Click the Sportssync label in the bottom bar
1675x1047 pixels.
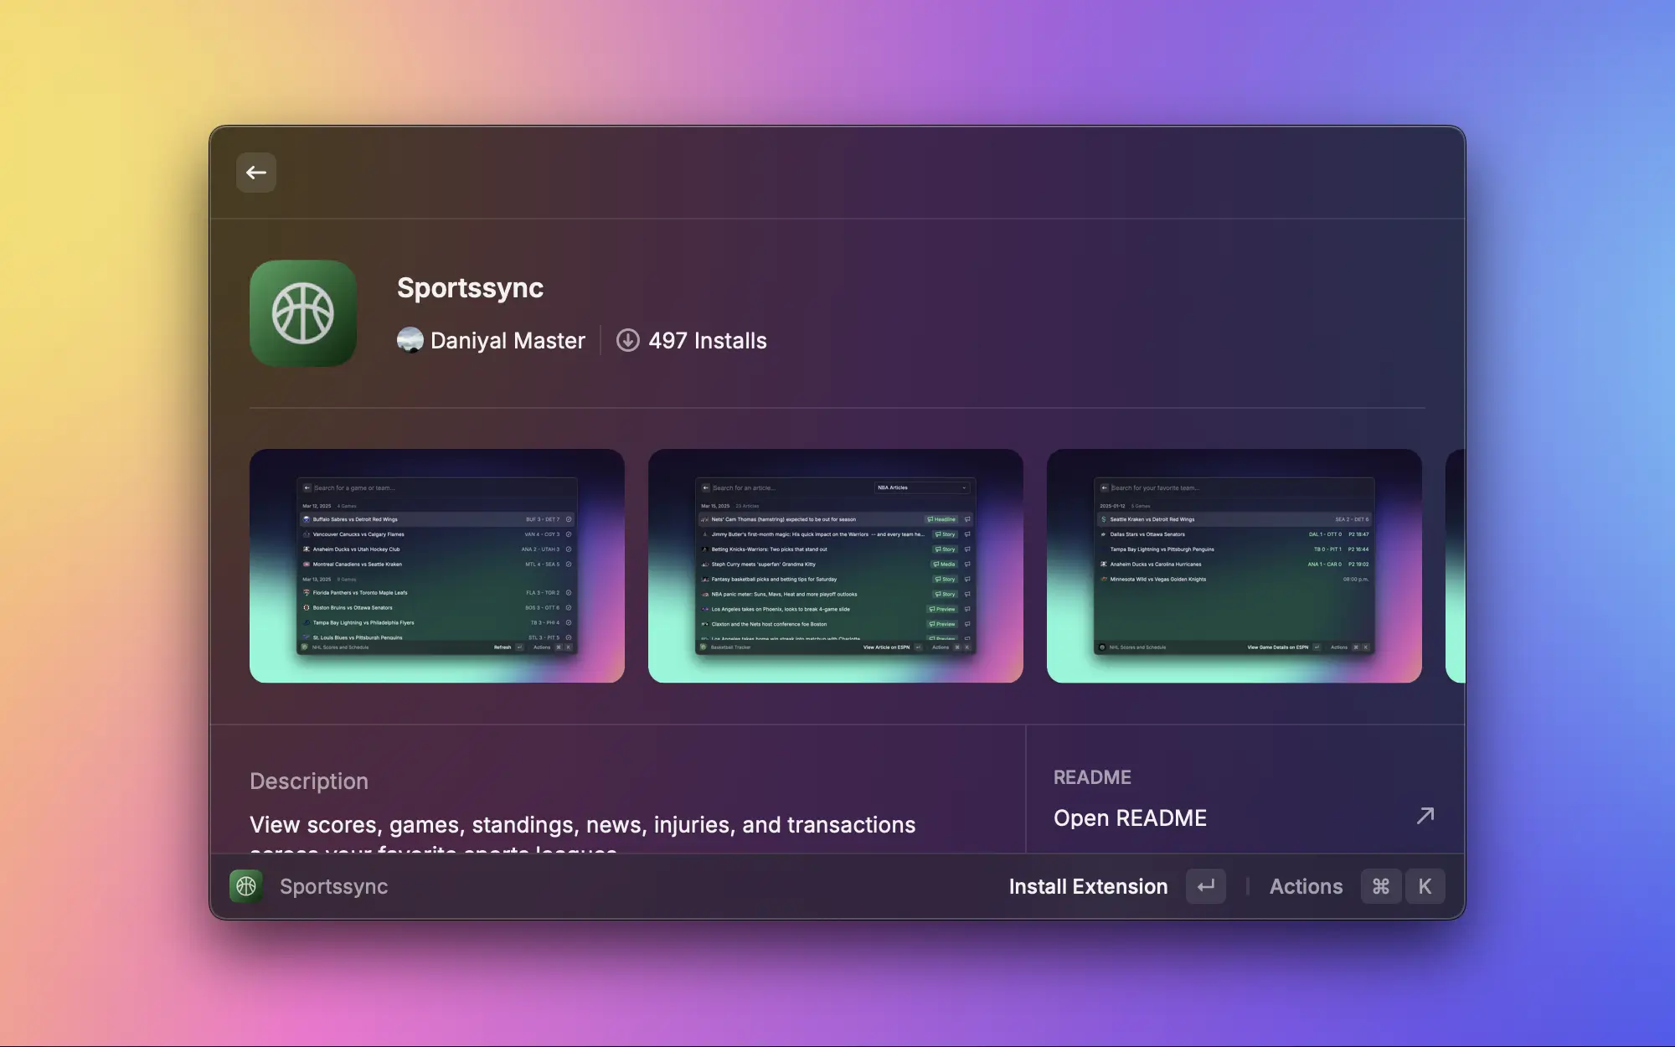333,886
